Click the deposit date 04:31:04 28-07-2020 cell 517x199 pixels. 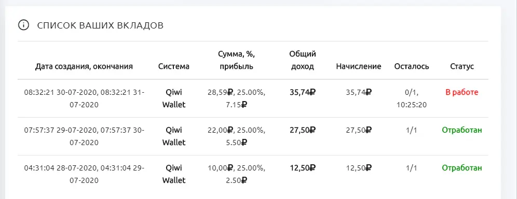point(84,174)
